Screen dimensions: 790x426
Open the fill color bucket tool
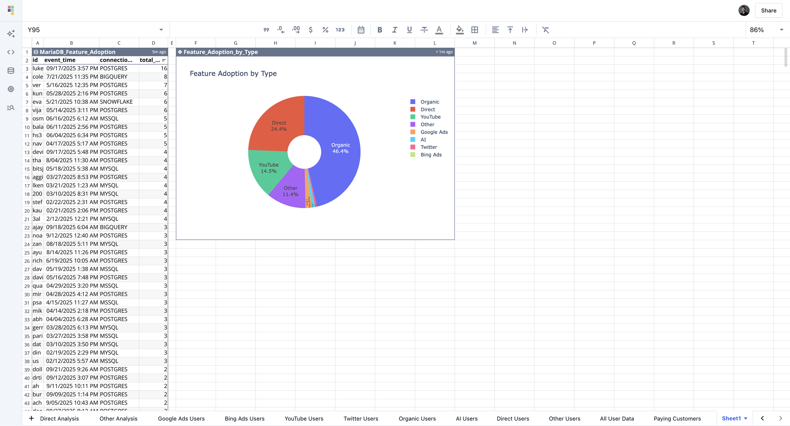(x=460, y=30)
